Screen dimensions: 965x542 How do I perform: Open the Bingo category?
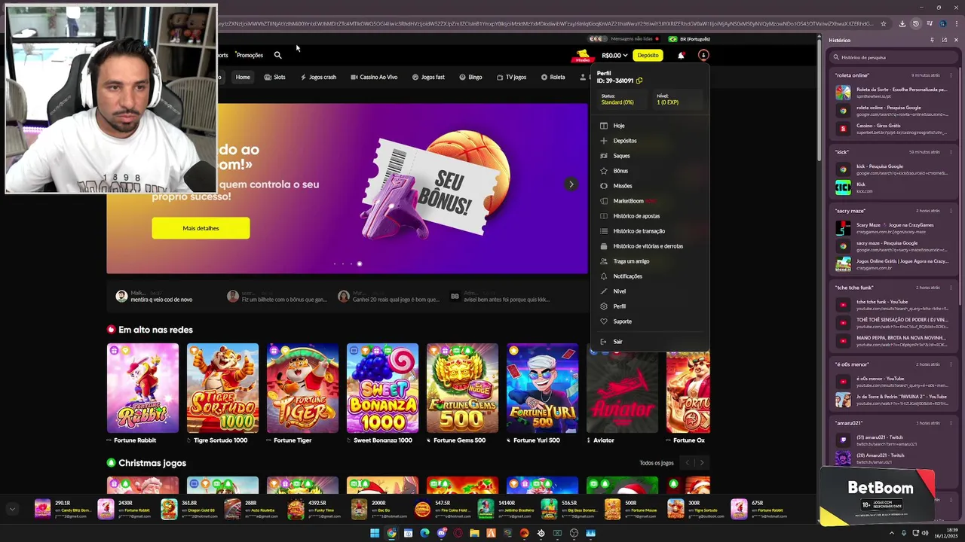tap(470, 77)
